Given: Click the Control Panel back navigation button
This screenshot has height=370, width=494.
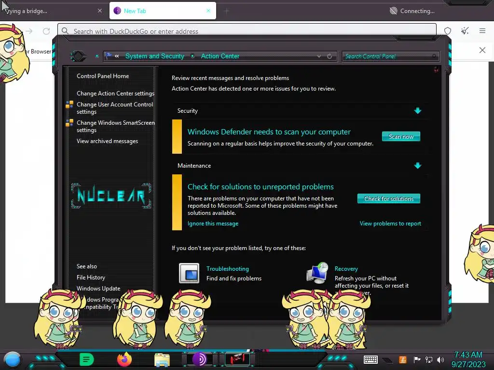Looking at the screenshot, I should [78, 56].
